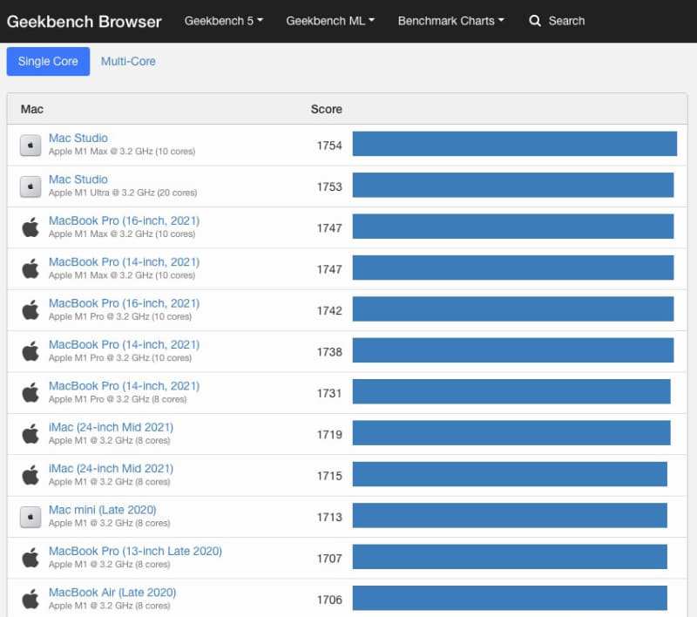The width and height of the screenshot is (697, 617).
Task: Expand the Geekbench ML dropdown
Action: [x=330, y=21]
